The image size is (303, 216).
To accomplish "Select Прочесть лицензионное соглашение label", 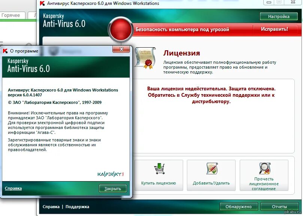I will click(264, 184).
